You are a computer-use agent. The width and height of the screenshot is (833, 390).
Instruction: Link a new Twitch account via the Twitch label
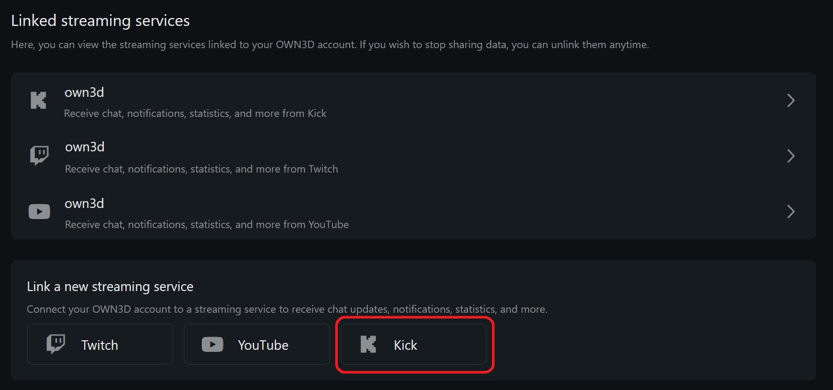[100, 345]
